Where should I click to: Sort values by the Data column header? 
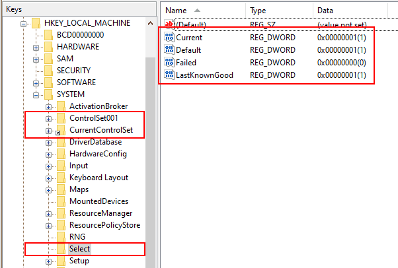(x=350, y=11)
